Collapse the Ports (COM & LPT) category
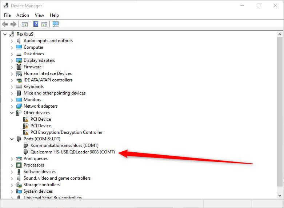Screen dimensions: 284x208 [x=12, y=139]
